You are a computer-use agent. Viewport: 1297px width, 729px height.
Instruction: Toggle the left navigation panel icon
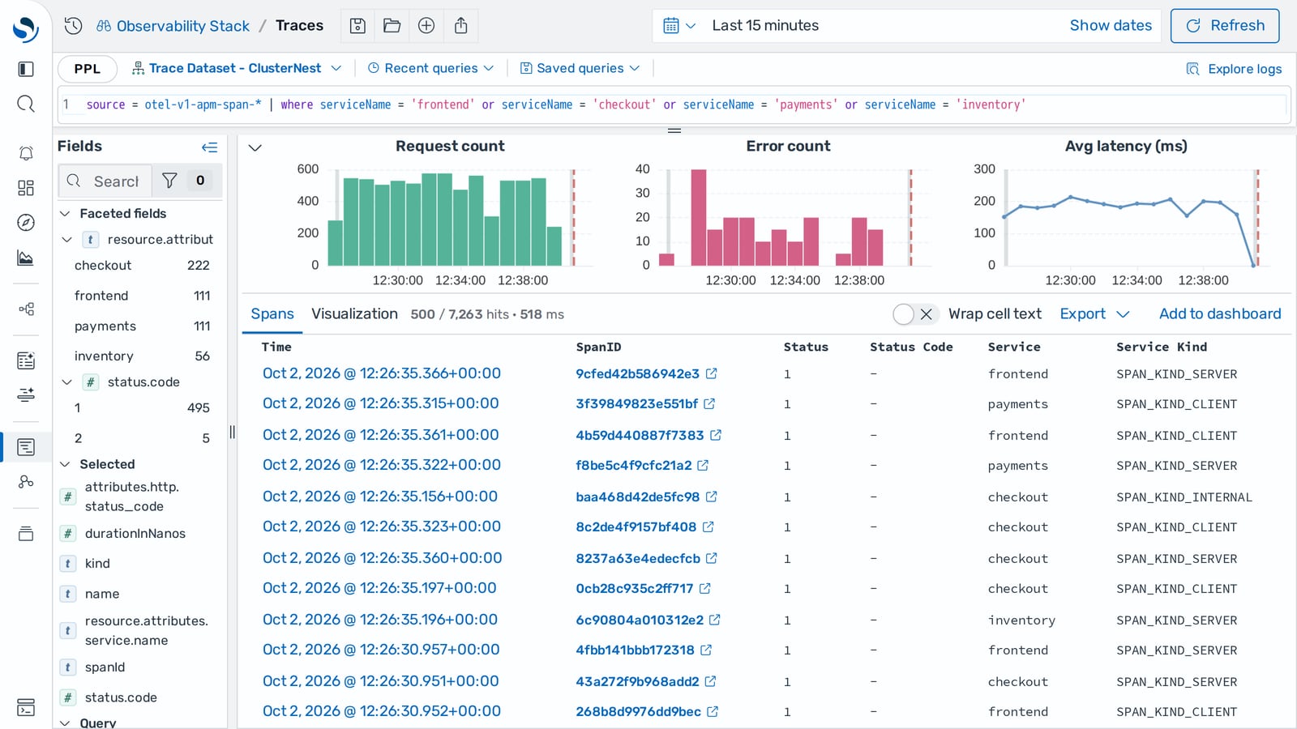pos(26,69)
